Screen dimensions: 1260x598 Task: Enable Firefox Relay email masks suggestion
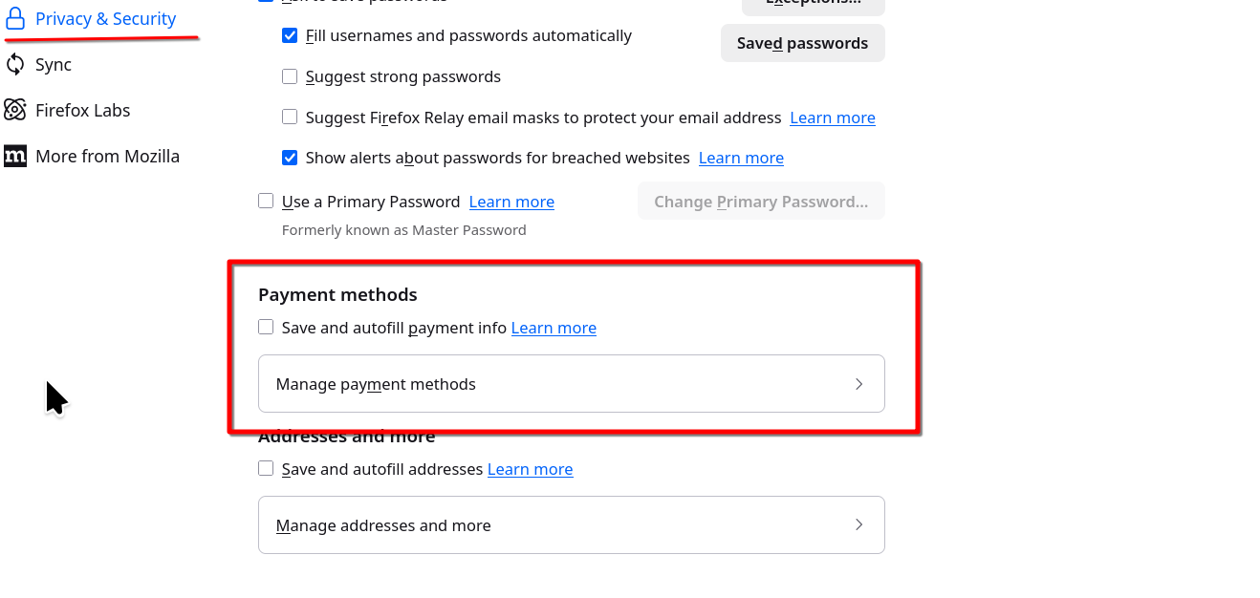tap(290, 117)
